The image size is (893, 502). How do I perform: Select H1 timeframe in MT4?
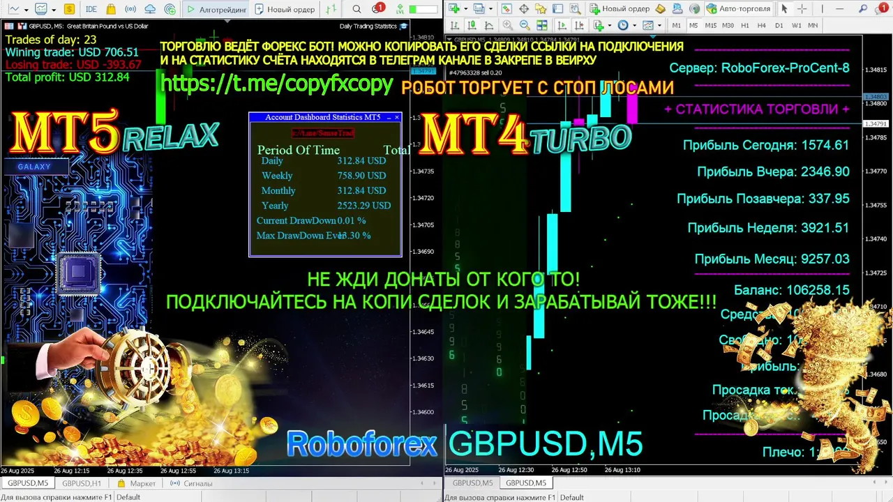point(745,25)
